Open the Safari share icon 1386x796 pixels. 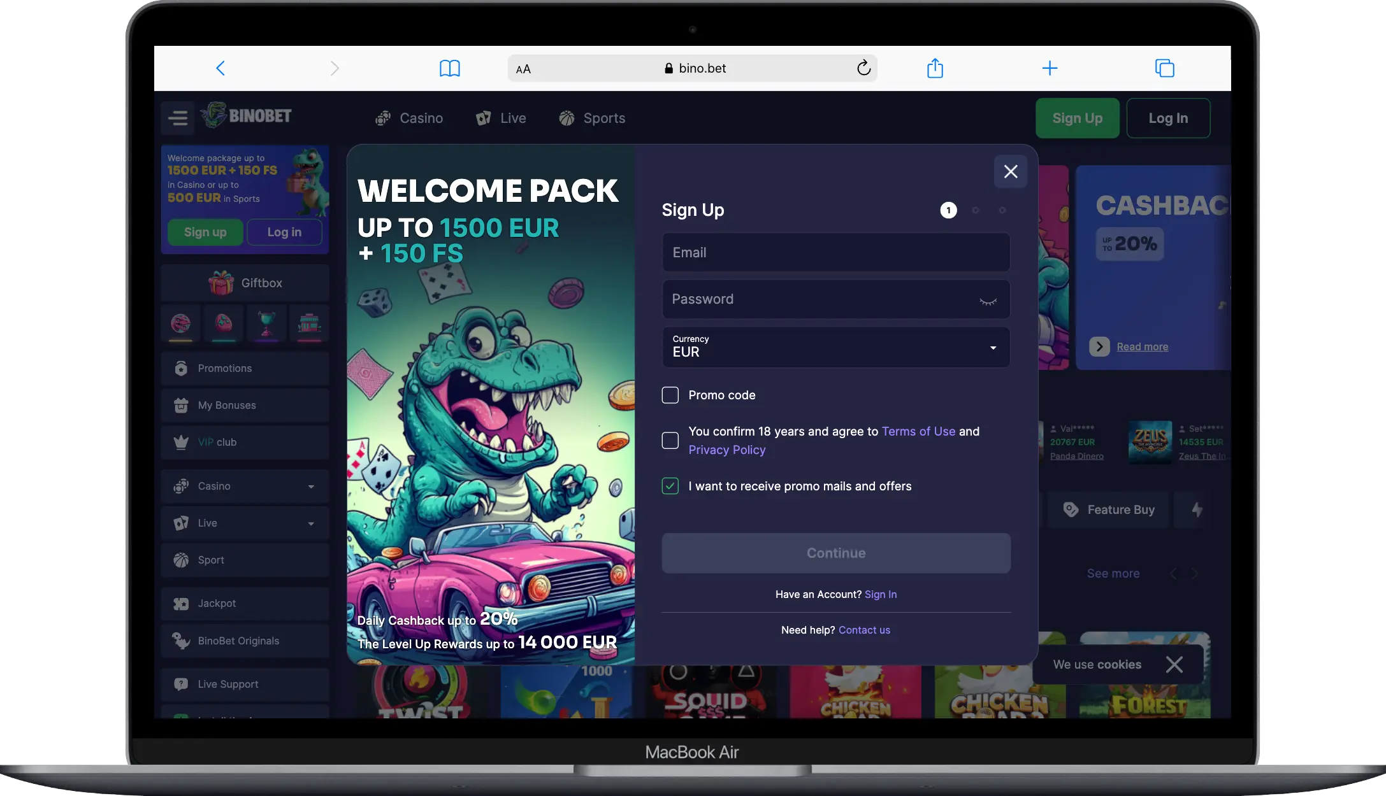(934, 68)
